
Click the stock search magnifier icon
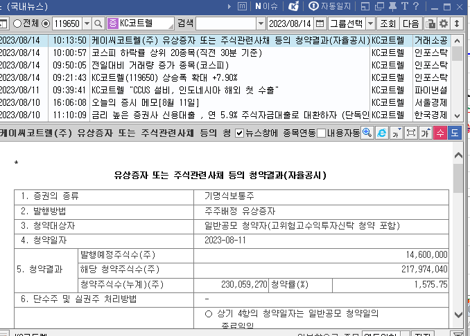coord(98,24)
